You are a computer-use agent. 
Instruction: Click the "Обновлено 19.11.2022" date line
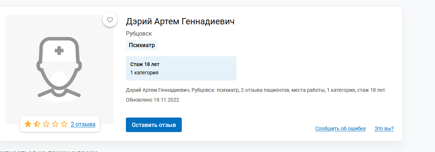point(153,100)
